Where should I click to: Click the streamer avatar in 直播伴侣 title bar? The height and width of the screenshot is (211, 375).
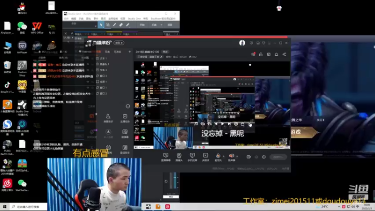point(242,43)
